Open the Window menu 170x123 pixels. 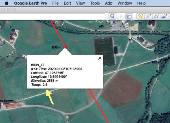[125, 3]
